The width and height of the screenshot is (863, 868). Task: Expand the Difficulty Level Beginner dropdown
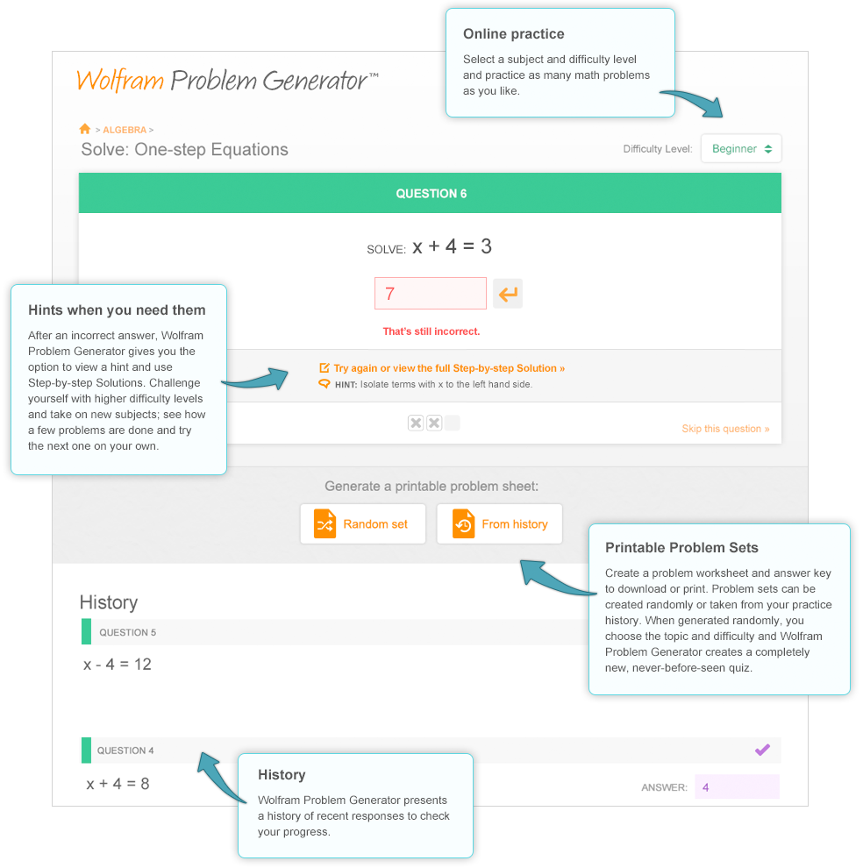pos(741,148)
